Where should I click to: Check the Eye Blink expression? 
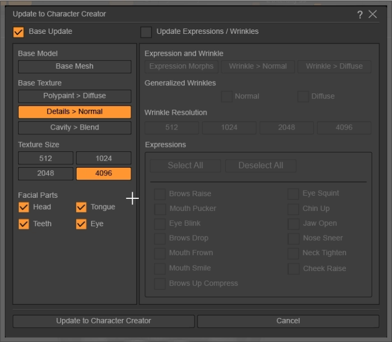click(x=160, y=224)
